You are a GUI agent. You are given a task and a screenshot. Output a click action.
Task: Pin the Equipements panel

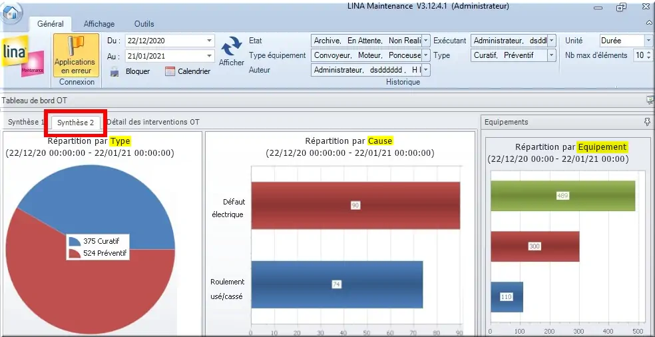tap(648, 122)
